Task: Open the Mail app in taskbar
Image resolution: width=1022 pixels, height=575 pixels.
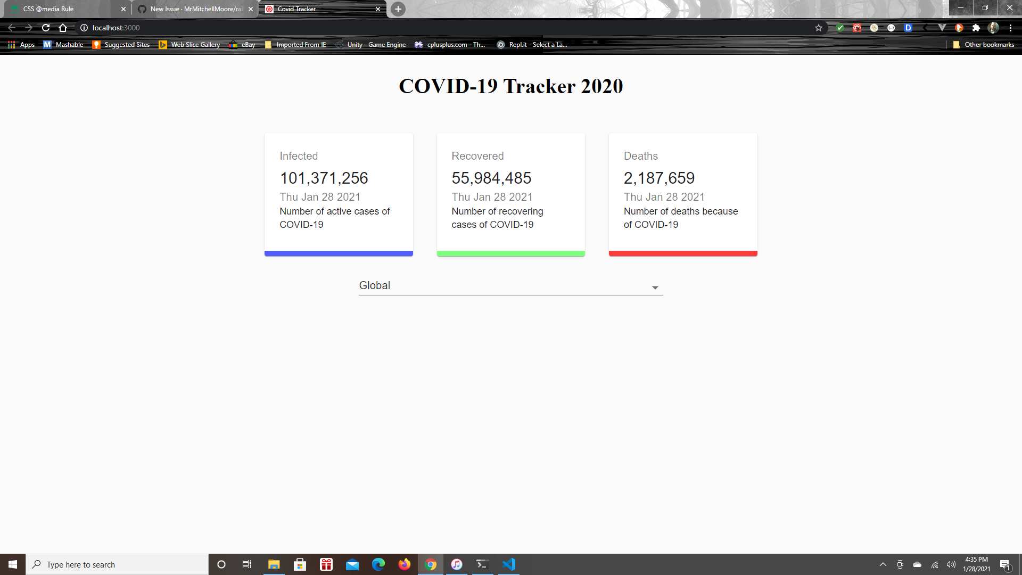Action: pos(352,564)
